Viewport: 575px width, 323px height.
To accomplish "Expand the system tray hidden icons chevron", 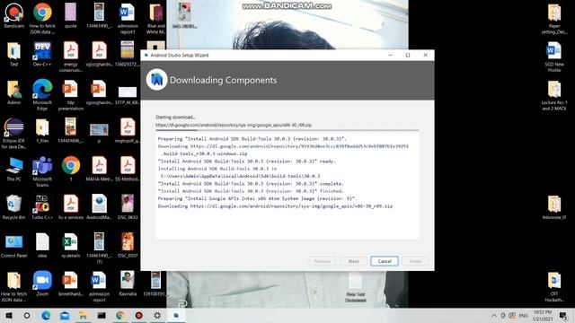I will click(x=494, y=315).
